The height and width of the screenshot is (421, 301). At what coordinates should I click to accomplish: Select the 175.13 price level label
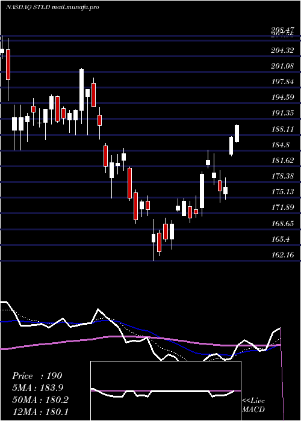click(282, 192)
